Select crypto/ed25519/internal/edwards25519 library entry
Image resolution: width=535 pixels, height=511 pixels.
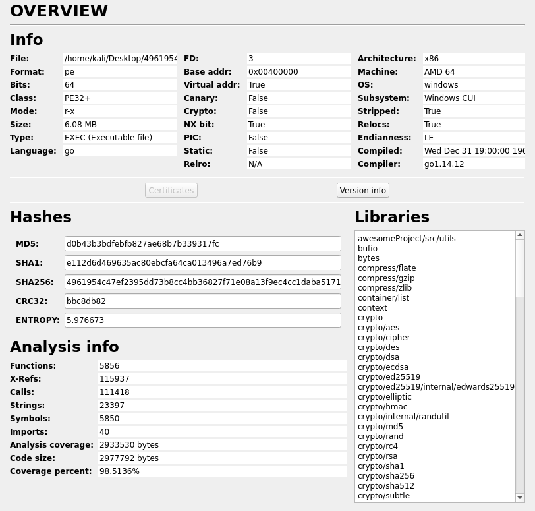[436, 387]
